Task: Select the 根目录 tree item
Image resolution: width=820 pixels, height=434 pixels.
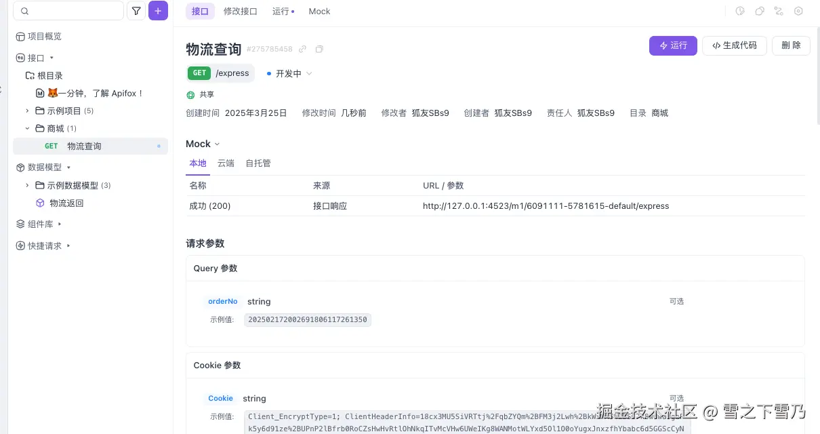Action: (50, 76)
